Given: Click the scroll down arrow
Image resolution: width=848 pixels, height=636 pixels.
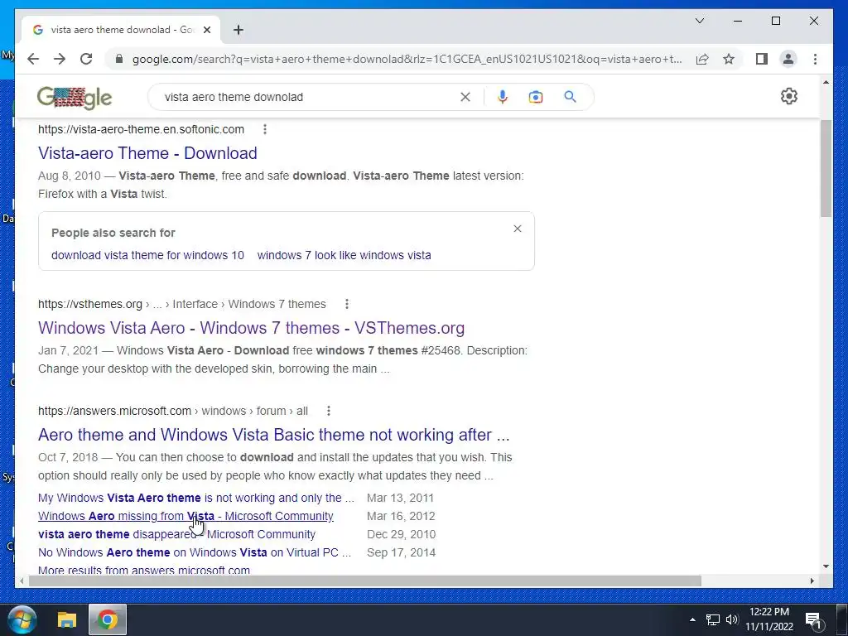Looking at the screenshot, I should click(826, 566).
